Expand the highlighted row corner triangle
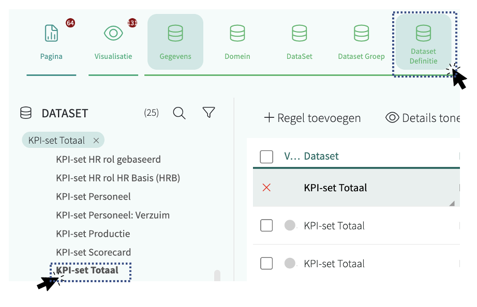Screen dimensions: 477x307 [x=452, y=204]
